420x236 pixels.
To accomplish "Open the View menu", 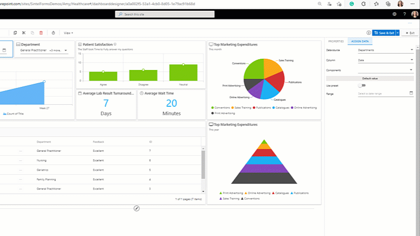I will 68,33.
